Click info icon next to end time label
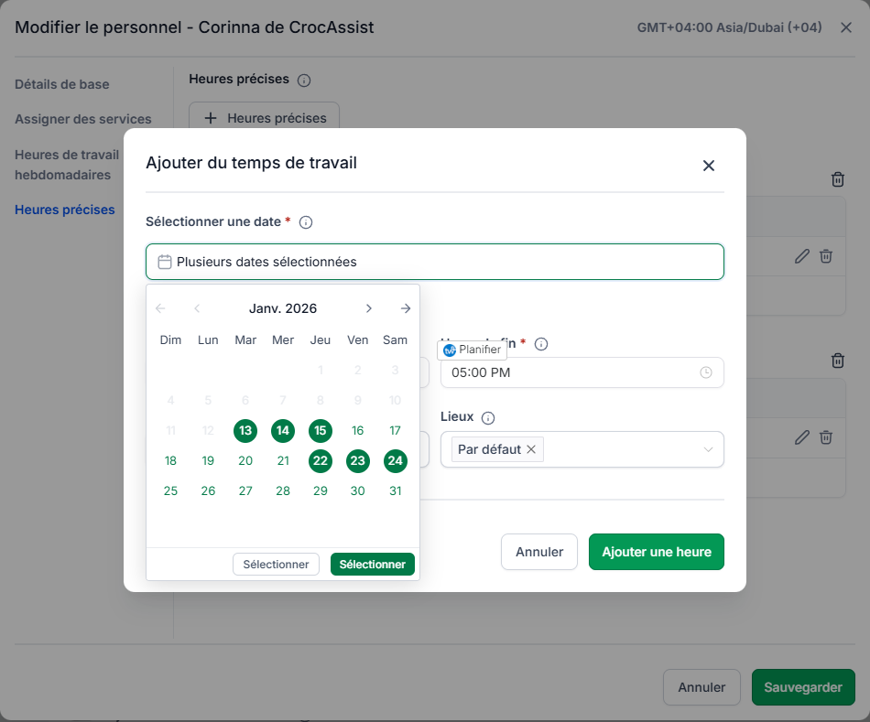The image size is (870, 722). pos(541,344)
